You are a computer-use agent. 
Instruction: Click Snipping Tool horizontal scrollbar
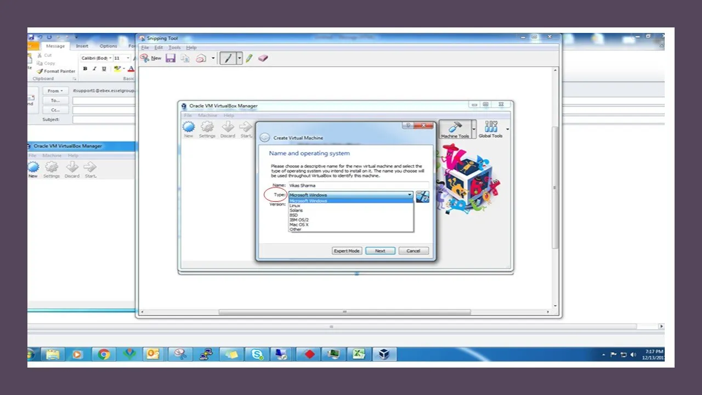[344, 312]
